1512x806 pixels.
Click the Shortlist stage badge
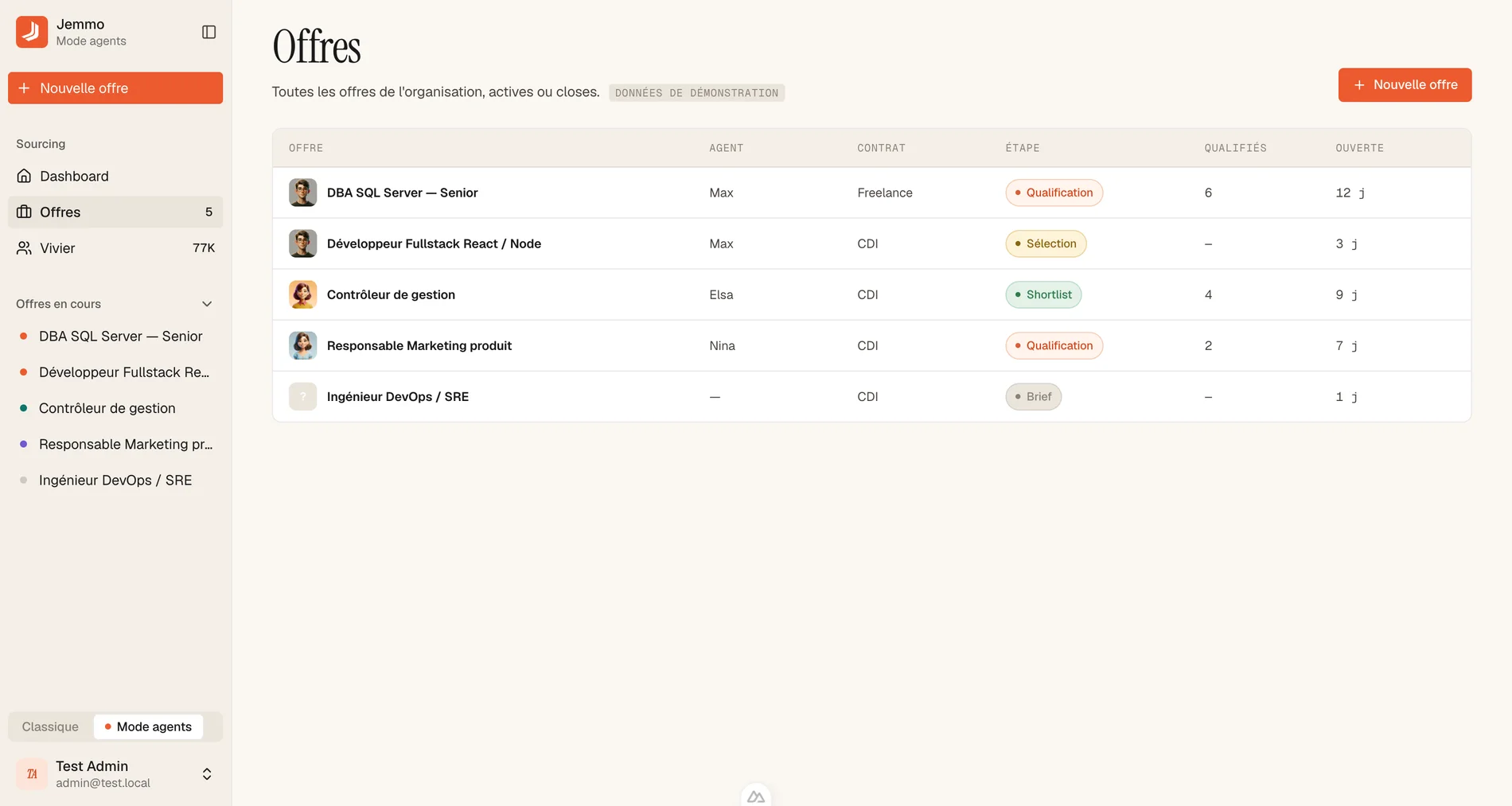click(1043, 294)
